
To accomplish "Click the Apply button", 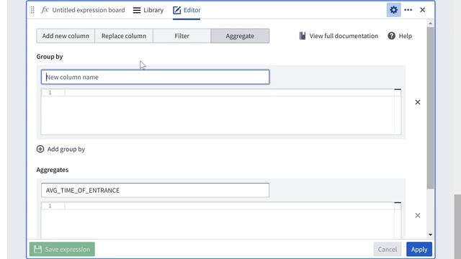I will (x=419, y=250).
